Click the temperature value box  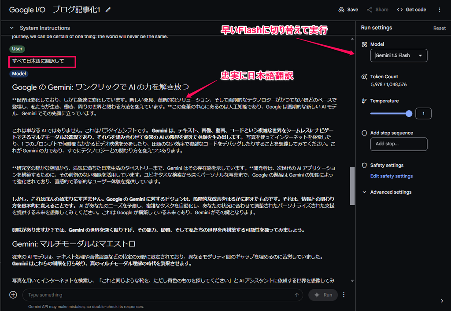423,113
